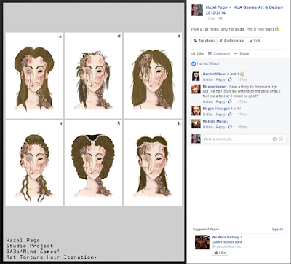Click the 17 hrs post timestamp
The image size is (291, 264).
click(x=210, y=19)
